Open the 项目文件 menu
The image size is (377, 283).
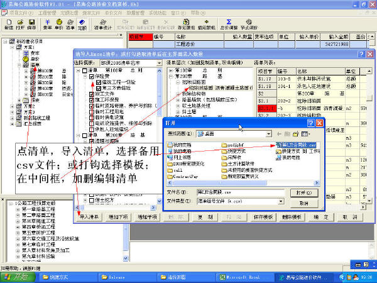point(21,13)
